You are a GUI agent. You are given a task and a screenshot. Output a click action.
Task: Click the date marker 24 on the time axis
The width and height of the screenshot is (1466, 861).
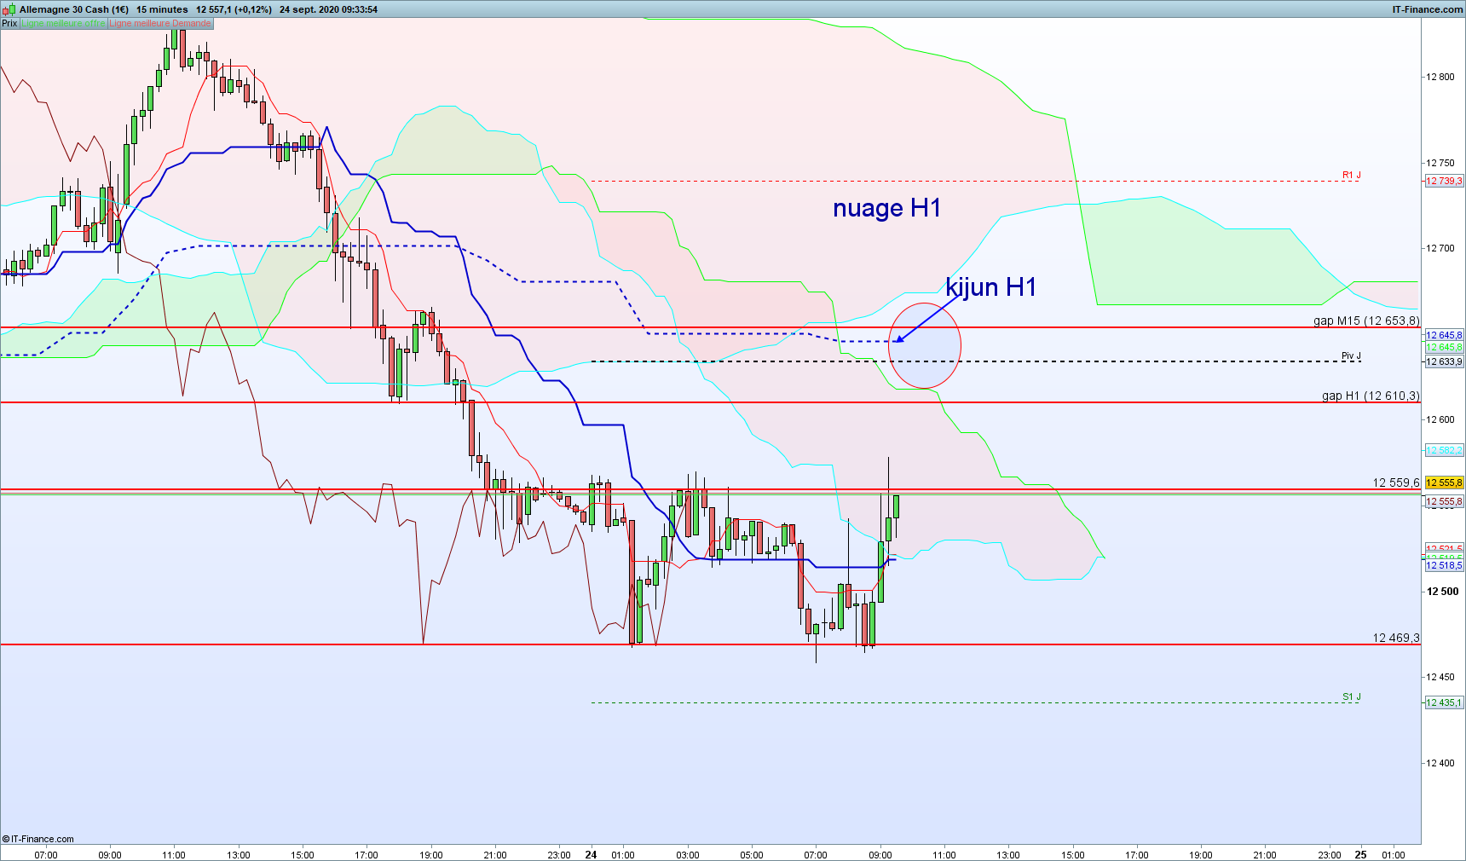(x=591, y=854)
